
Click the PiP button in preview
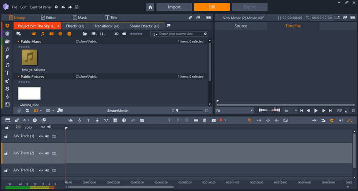pos(340,111)
